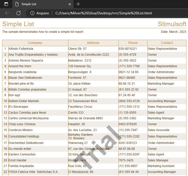Select the Phone column header
Viewport: 188px width, 176px height.
tap(133, 43)
